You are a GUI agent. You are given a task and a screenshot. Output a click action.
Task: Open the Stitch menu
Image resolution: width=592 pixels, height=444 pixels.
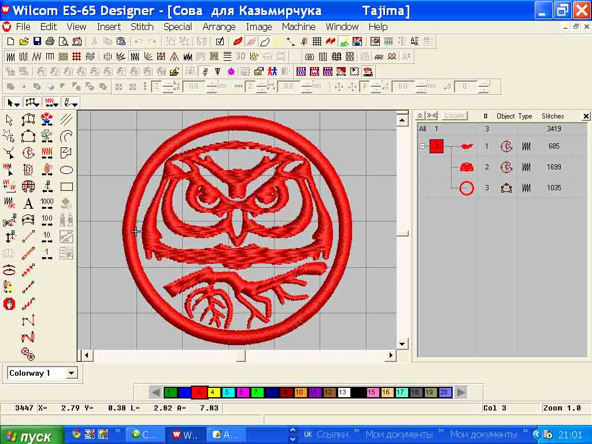[142, 27]
